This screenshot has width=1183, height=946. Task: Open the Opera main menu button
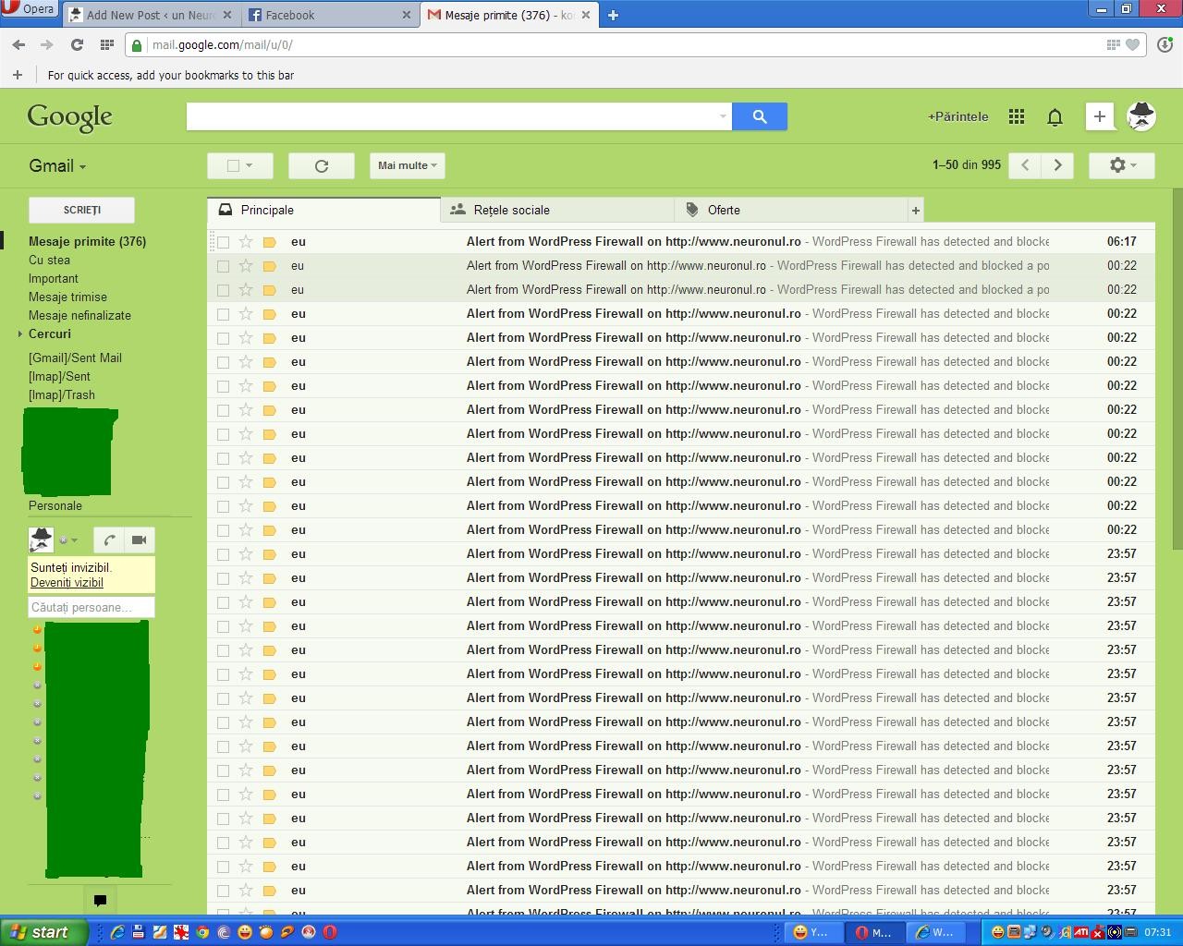click(30, 9)
